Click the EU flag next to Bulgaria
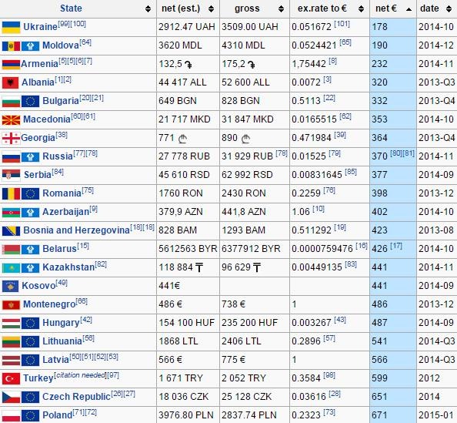This screenshot has width=457, height=423. [30, 101]
